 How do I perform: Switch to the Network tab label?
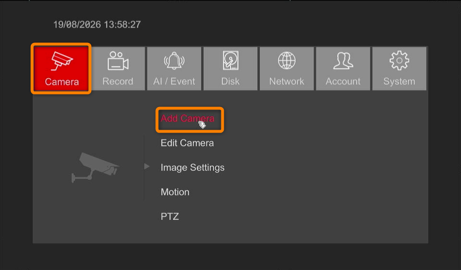pos(286,81)
